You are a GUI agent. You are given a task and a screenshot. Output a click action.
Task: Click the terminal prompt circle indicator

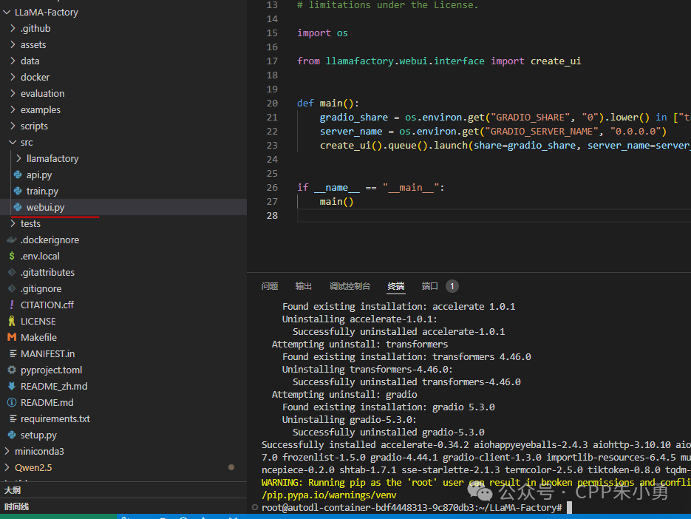point(255,507)
